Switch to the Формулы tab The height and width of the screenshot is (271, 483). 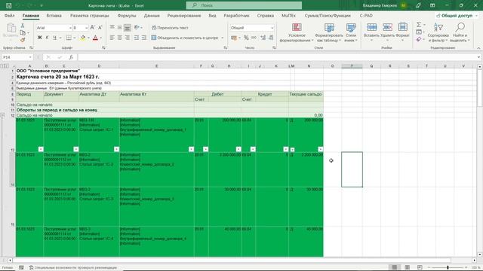(127, 15)
